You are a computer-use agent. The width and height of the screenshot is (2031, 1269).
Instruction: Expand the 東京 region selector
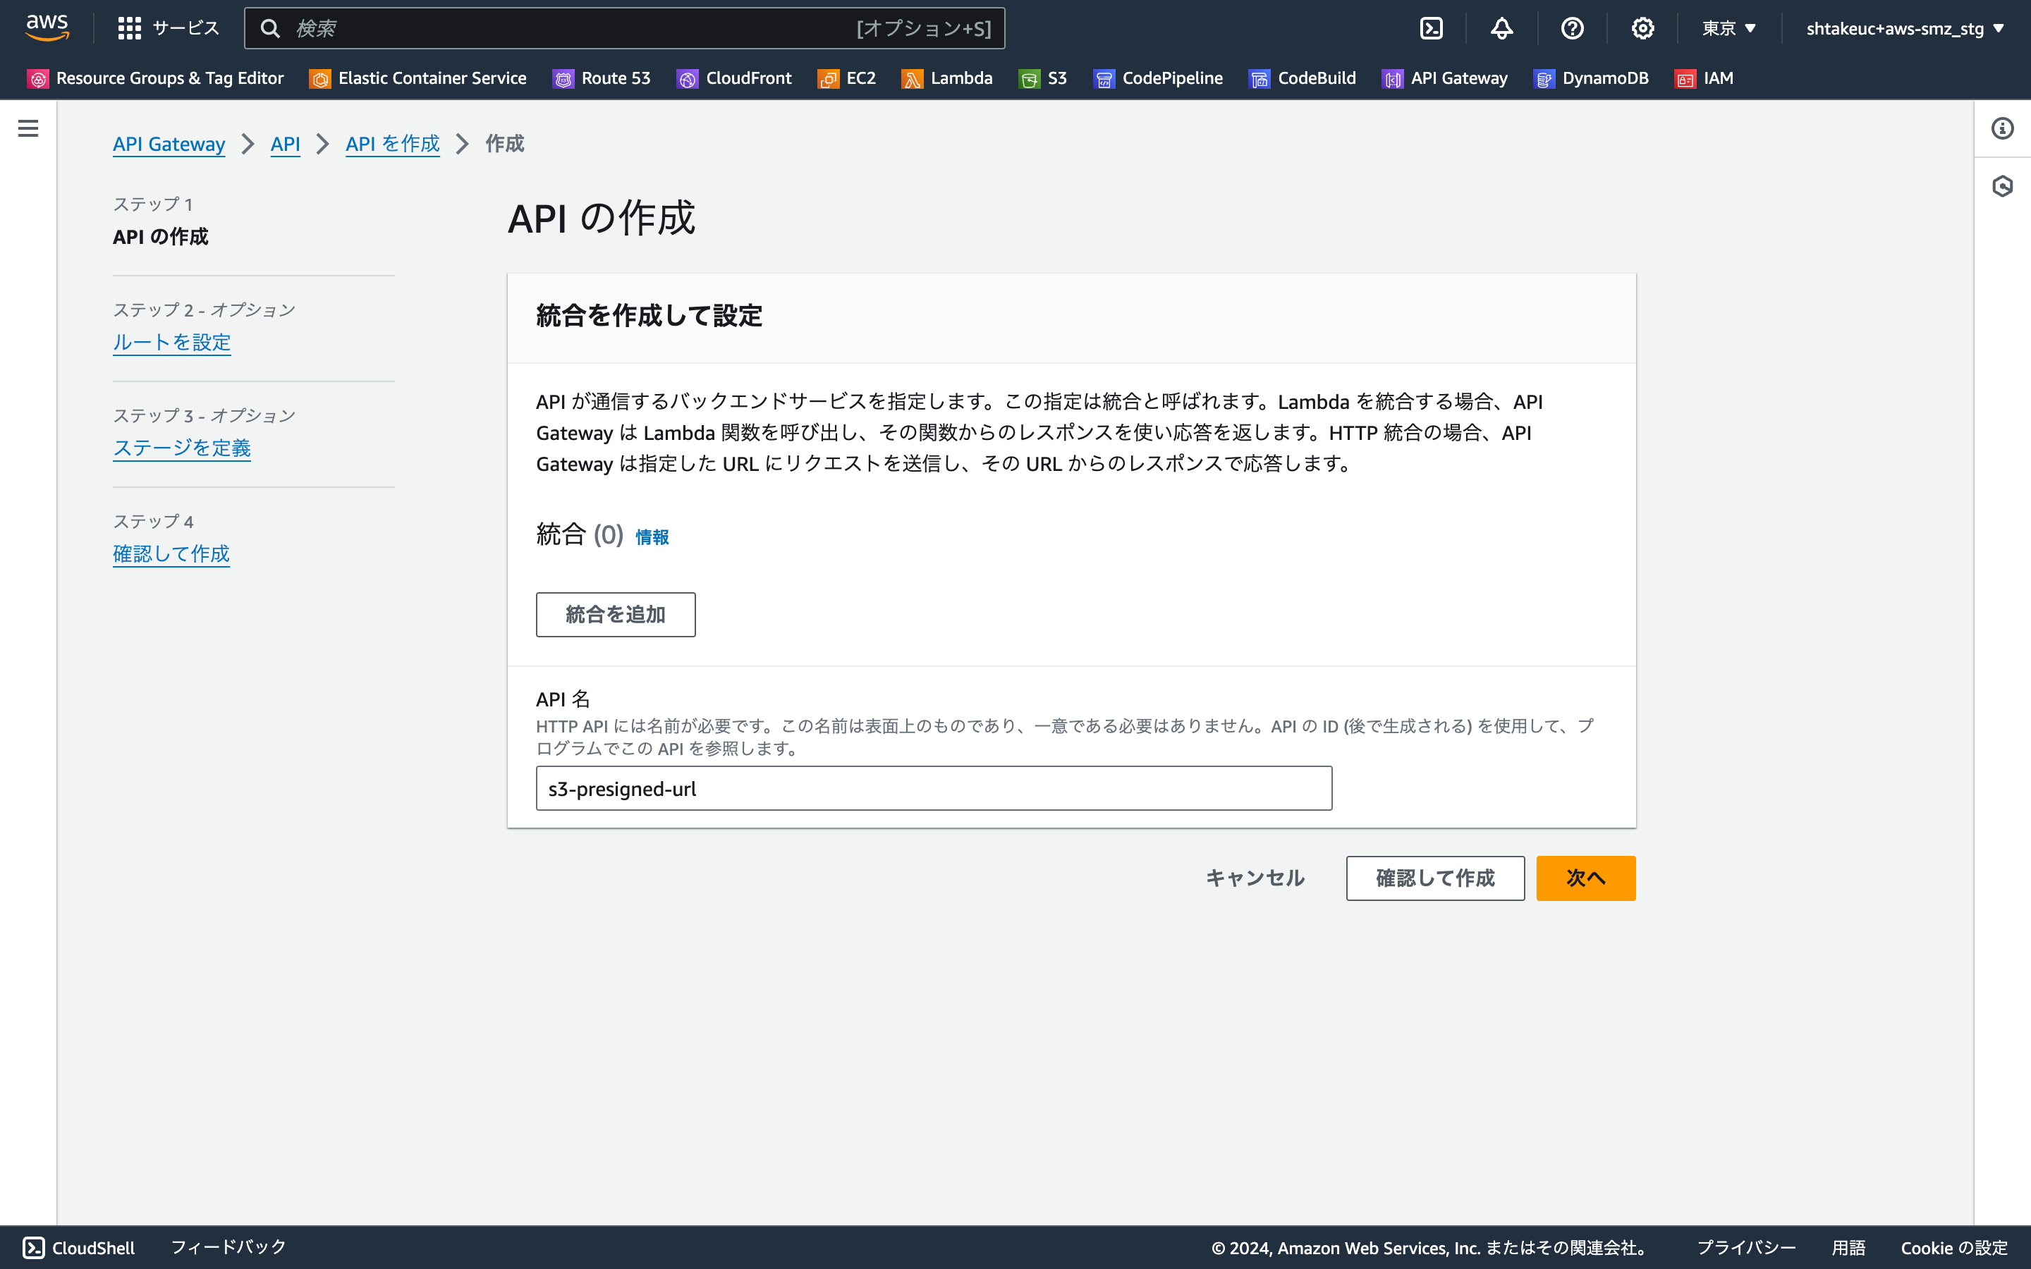1726,27
